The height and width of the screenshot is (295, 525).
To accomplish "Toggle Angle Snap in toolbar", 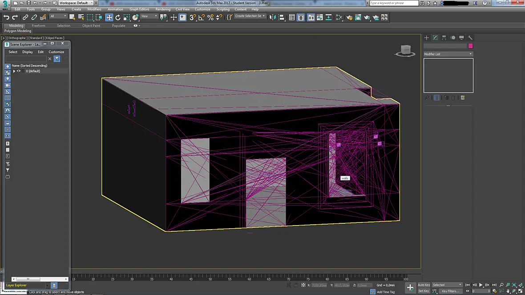I will point(201,17).
